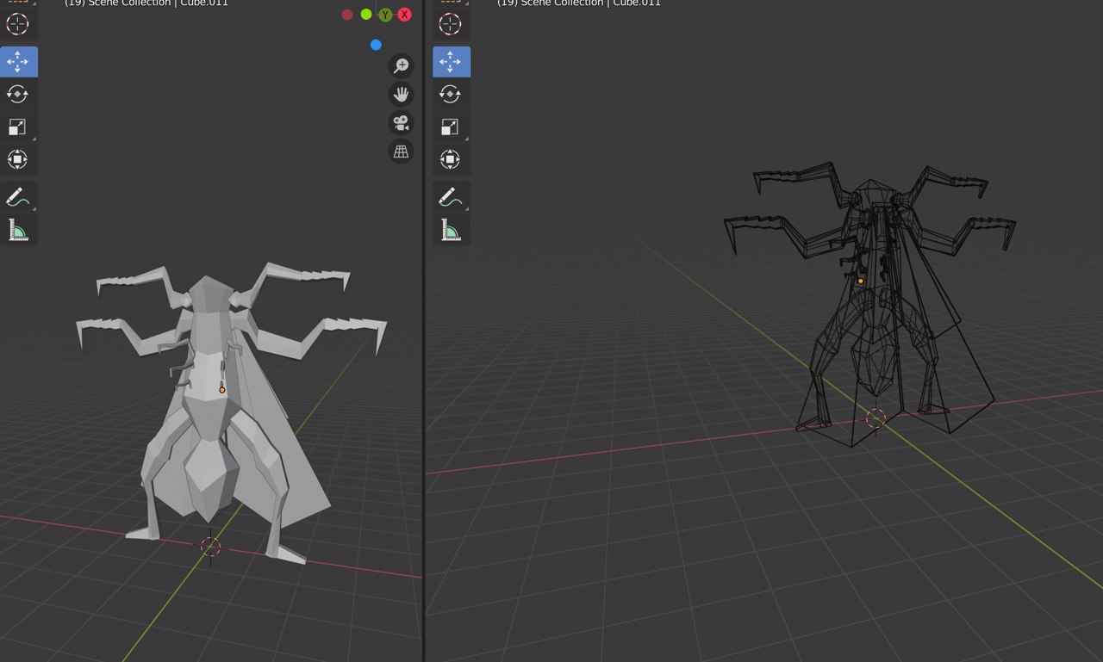Screen dimensions: 1103x662
Task: Click the hand pan-view navigation button
Action: pyautogui.click(x=401, y=95)
